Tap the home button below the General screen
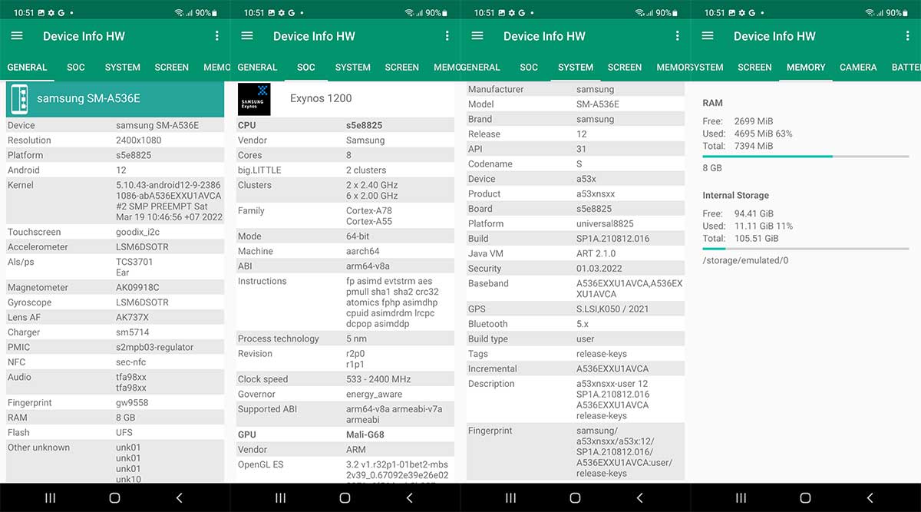Image resolution: width=921 pixels, height=512 pixels. [114, 498]
